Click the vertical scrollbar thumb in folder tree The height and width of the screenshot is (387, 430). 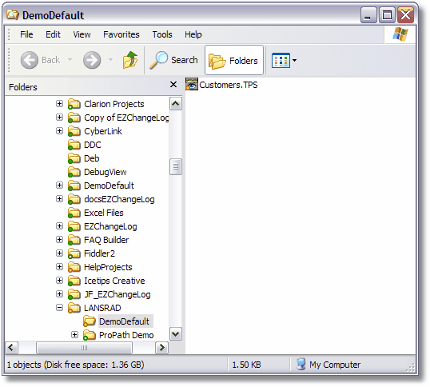[176, 166]
